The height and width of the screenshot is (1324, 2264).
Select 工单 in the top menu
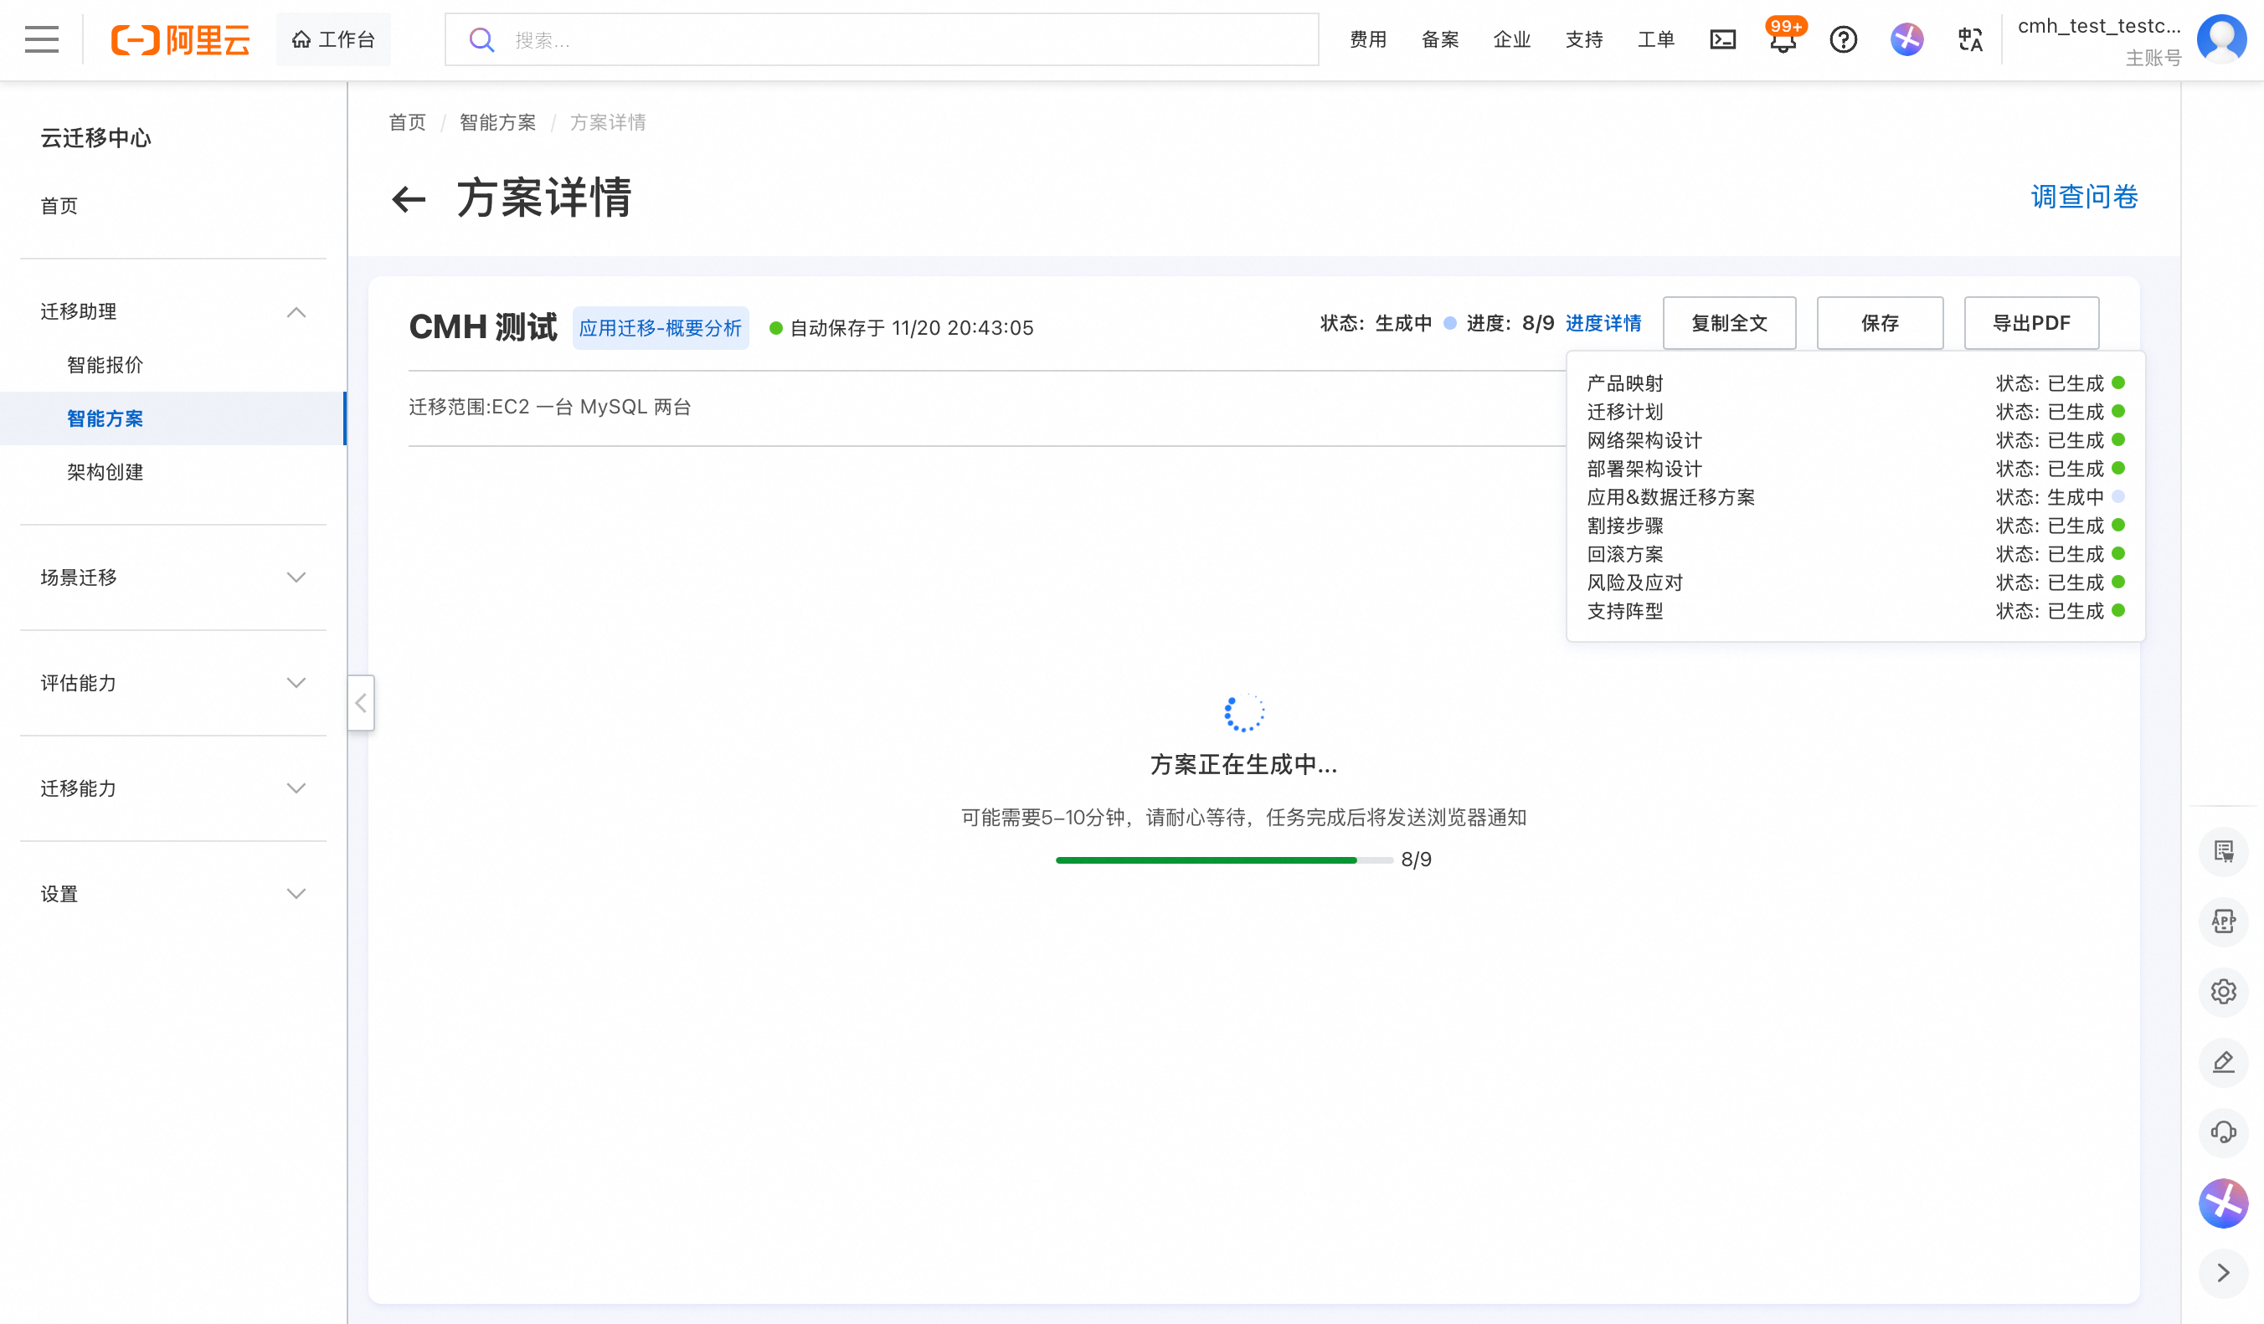1656,38
